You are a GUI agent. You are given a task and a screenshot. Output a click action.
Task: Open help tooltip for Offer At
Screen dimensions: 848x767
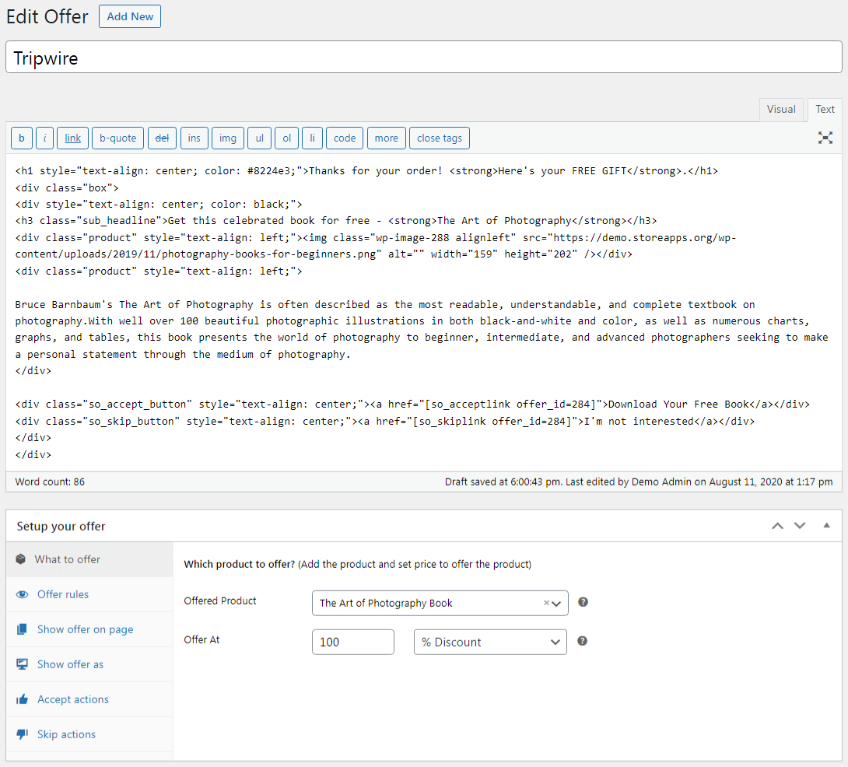[x=582, y=641]
